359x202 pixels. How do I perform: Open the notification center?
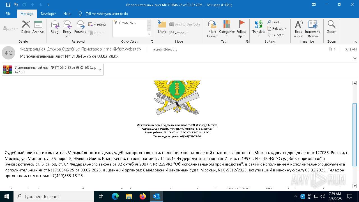click(x=350, y=196)
